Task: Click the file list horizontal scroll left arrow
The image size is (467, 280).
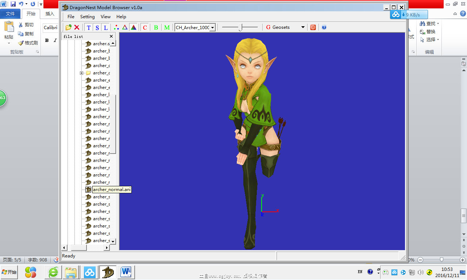Action: click(64, 248)
